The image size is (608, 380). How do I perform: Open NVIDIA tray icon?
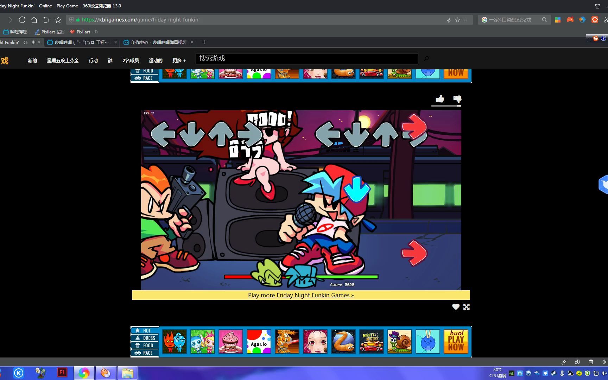(x=512, y=373)
